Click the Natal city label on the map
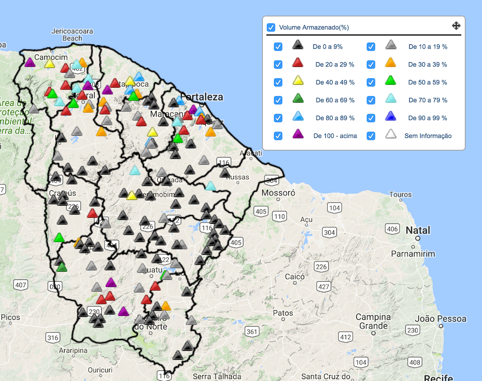Screen dimensions: 482x381 (x=417, y=230)
